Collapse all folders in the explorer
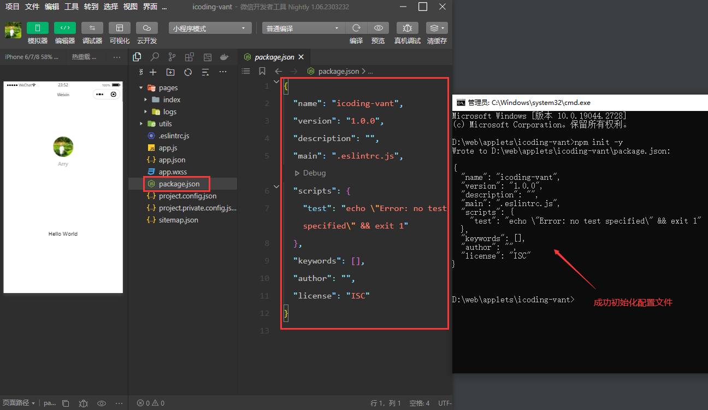708x410 pixels. click(x=205, y=72)
